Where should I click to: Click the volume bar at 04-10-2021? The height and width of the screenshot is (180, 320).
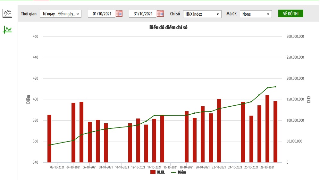pyautogui.click(x=73, y=133)
